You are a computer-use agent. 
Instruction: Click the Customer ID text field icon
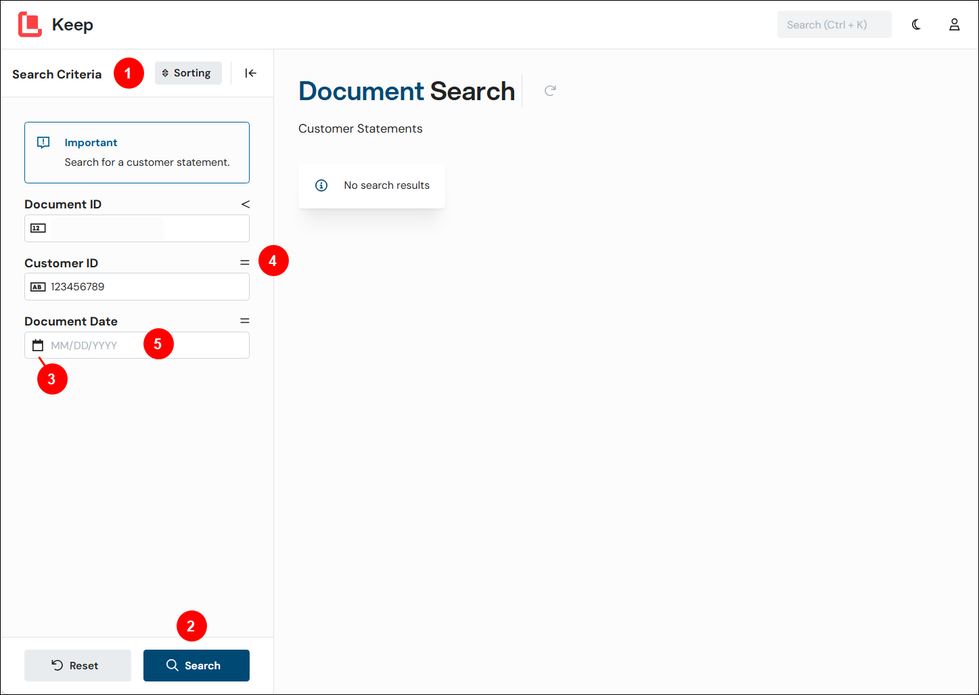[39, 287]
